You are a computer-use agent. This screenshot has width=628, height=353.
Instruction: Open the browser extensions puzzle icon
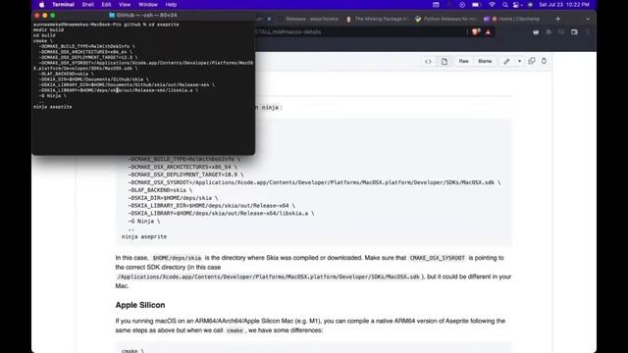coord(549,32)
